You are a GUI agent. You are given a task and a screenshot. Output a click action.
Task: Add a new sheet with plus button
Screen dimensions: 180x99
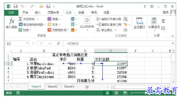[87, 87]
